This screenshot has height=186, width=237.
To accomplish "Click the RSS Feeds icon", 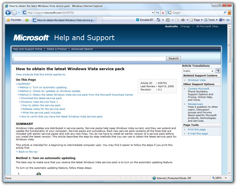I will pyautogui.click(x=168, y=20).
